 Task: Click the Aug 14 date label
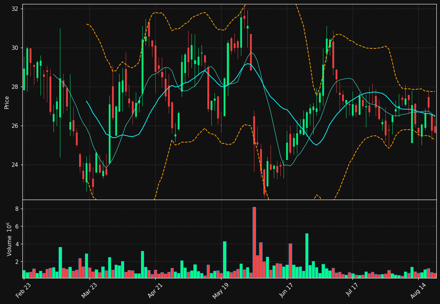coord(418,291)
